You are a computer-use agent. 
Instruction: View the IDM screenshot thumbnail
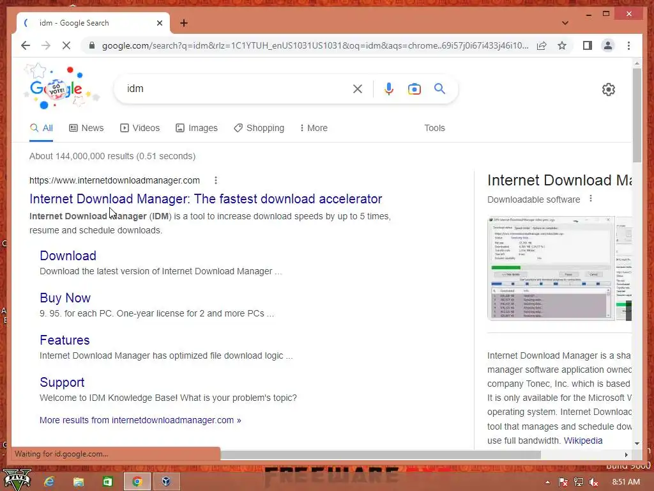coord(551,268)
